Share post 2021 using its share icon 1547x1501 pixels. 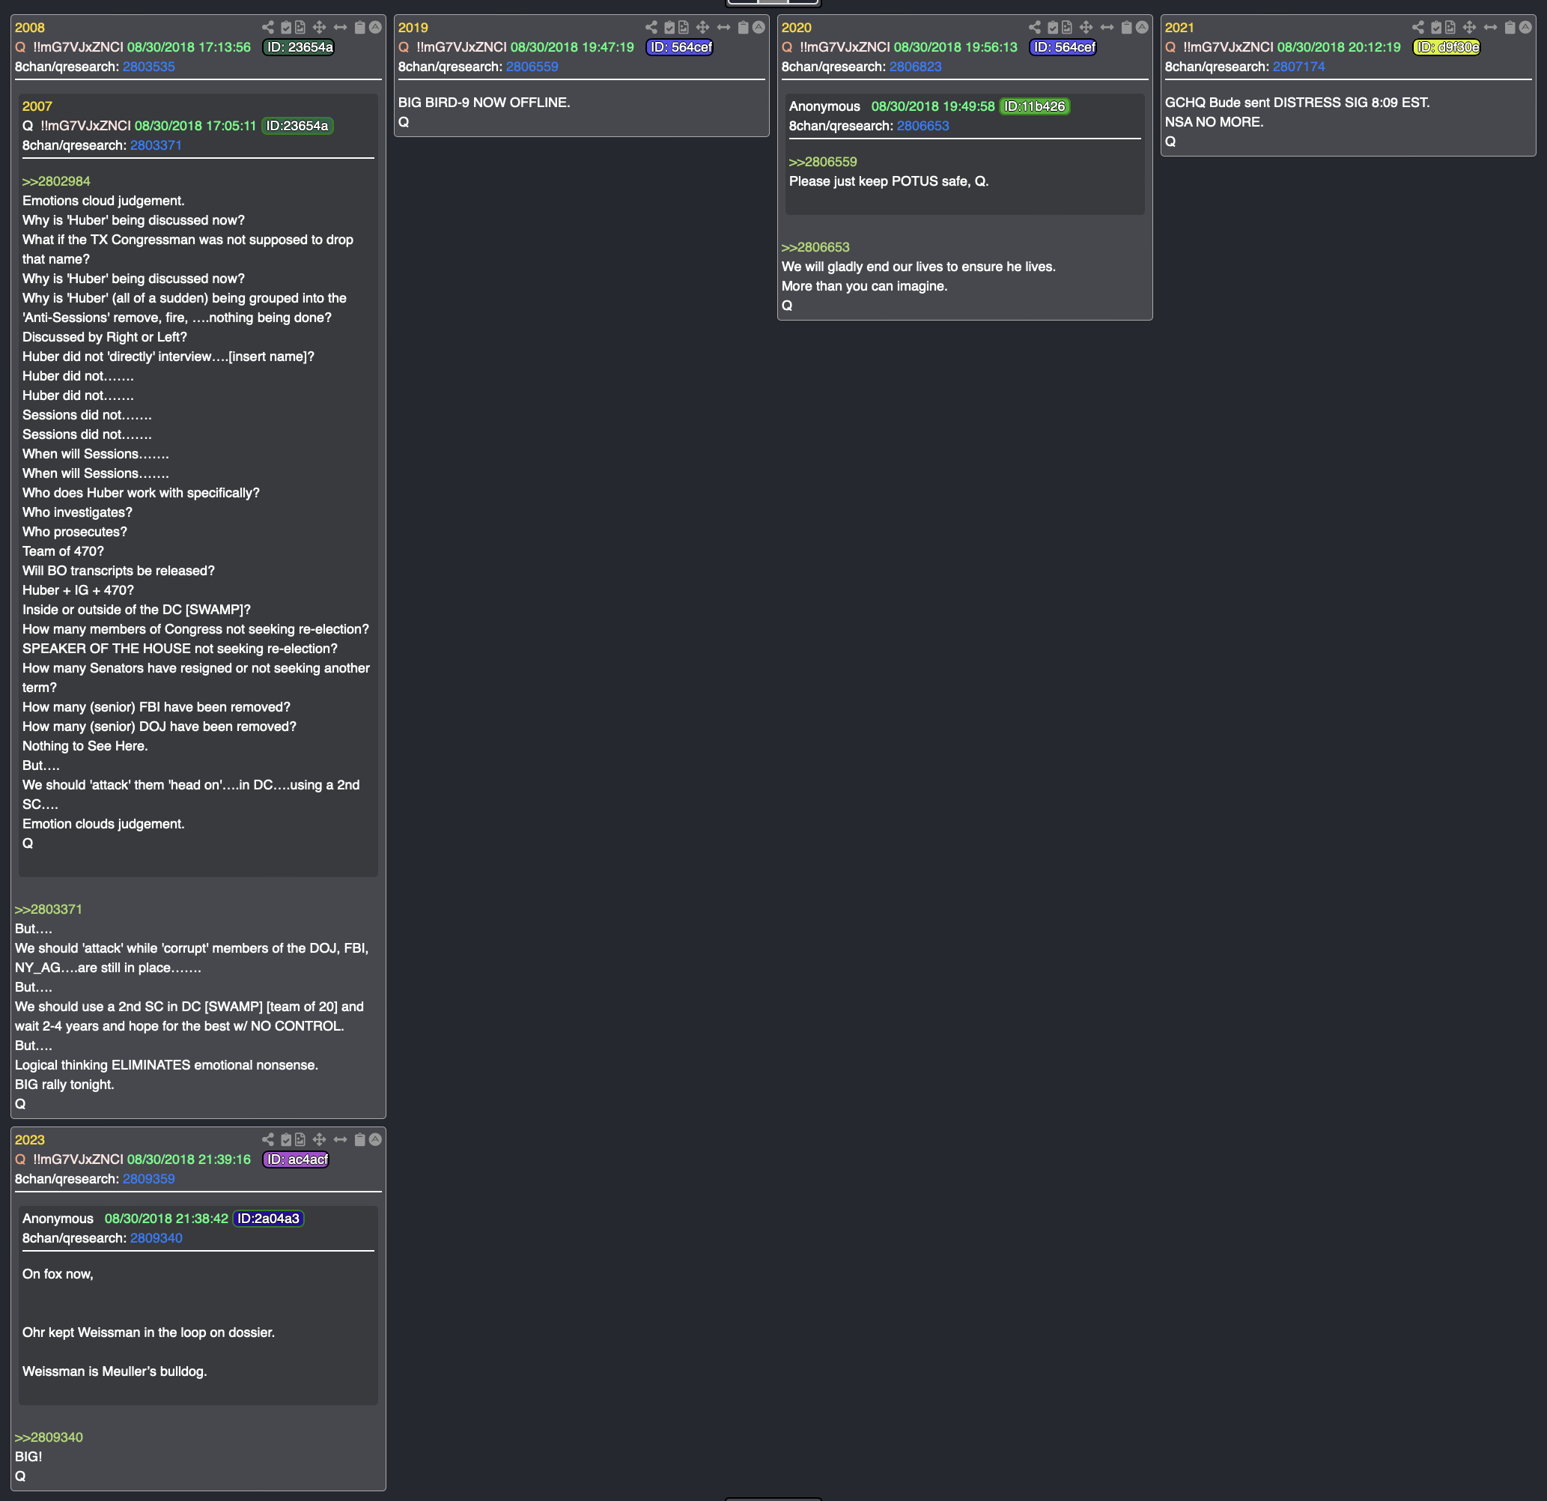pyautogui.click(x=1418, y=28)
